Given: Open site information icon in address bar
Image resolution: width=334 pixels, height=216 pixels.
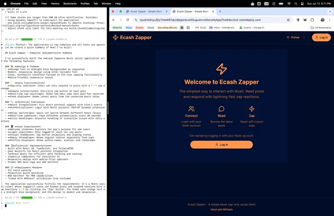Looking at the screenshot, I should [136, 20].
